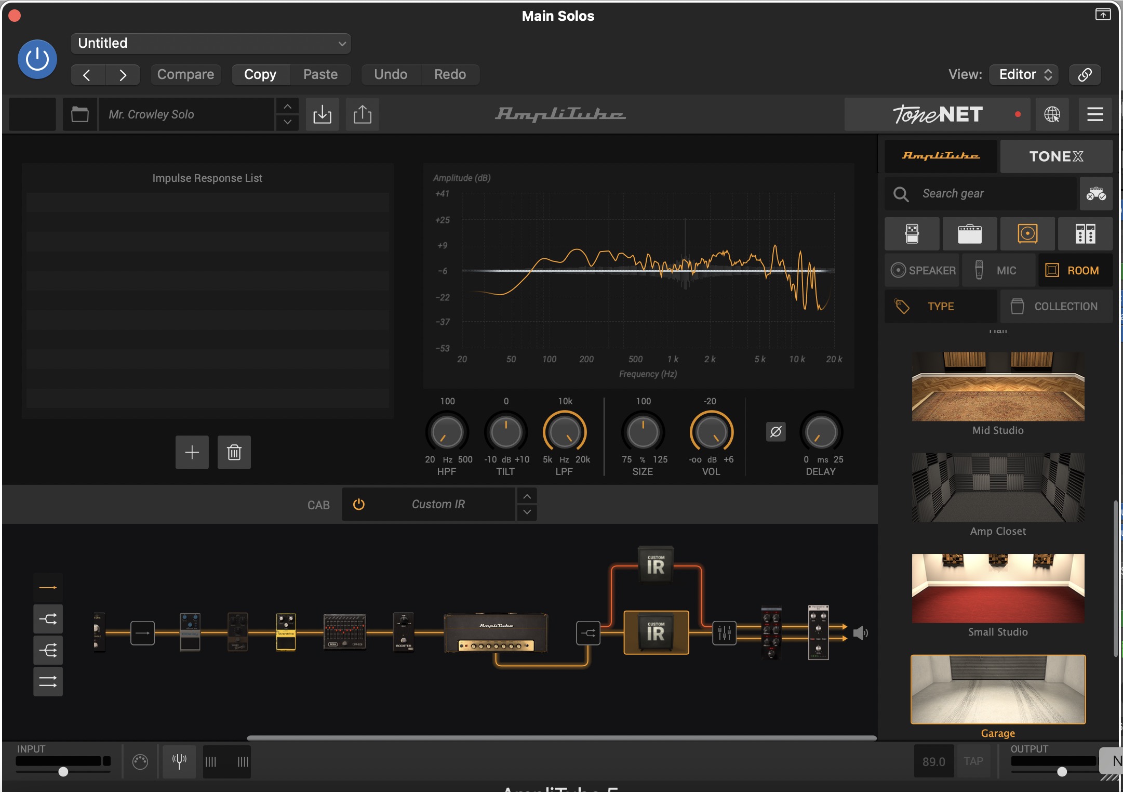Viewport: 1123px width, 792px height.
Task: Switch to the ROOM tab
Action: tap(1075, 270)
